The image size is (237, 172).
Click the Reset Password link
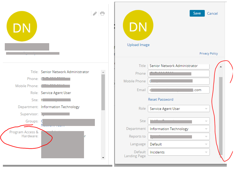click(161, 99)
